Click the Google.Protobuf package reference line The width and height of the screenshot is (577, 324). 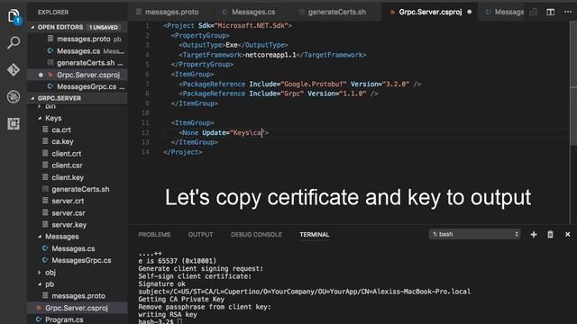point(300,84)
